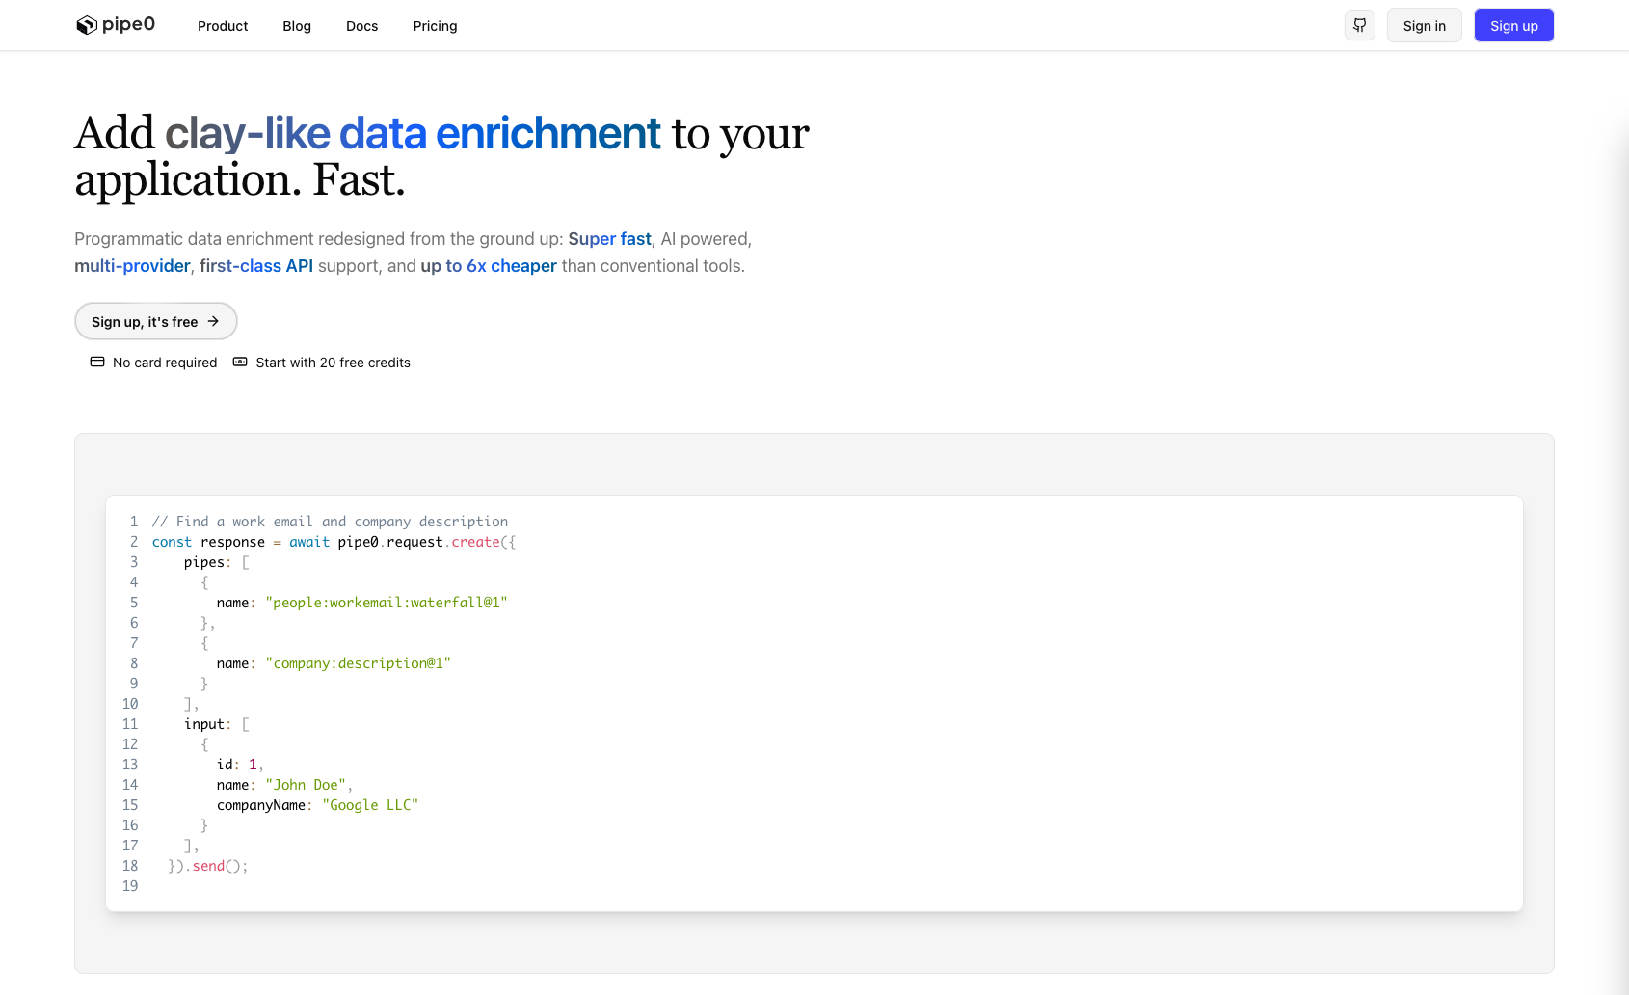Click the credits icon beside free credits text
This screenshot has width=1629, height=995.
point(240,362)
